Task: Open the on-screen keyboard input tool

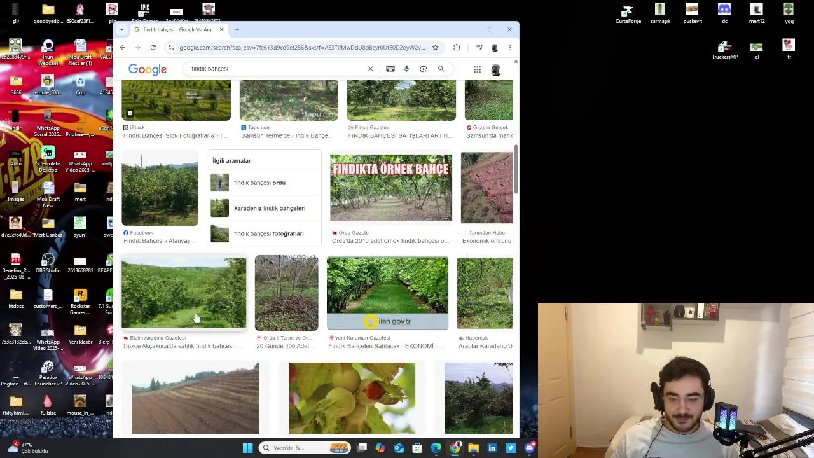Action: (x=390, y=69)
